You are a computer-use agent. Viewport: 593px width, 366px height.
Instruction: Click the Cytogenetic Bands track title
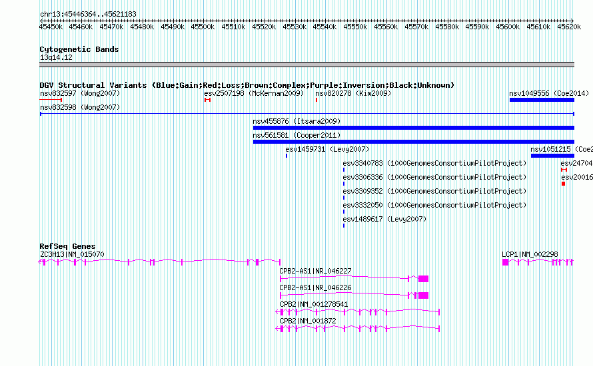pyautogui.click(x=79, y=49)
